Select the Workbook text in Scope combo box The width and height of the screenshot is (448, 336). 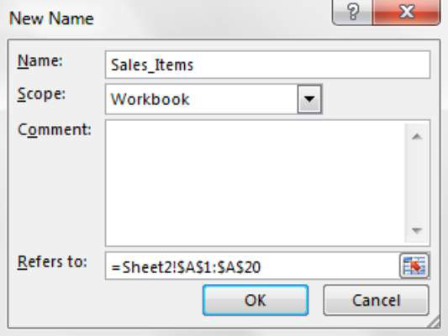[150, 99]
